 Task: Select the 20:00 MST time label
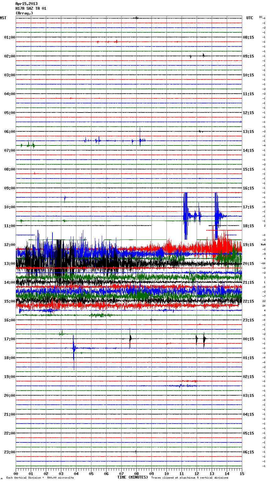(10, 396)
